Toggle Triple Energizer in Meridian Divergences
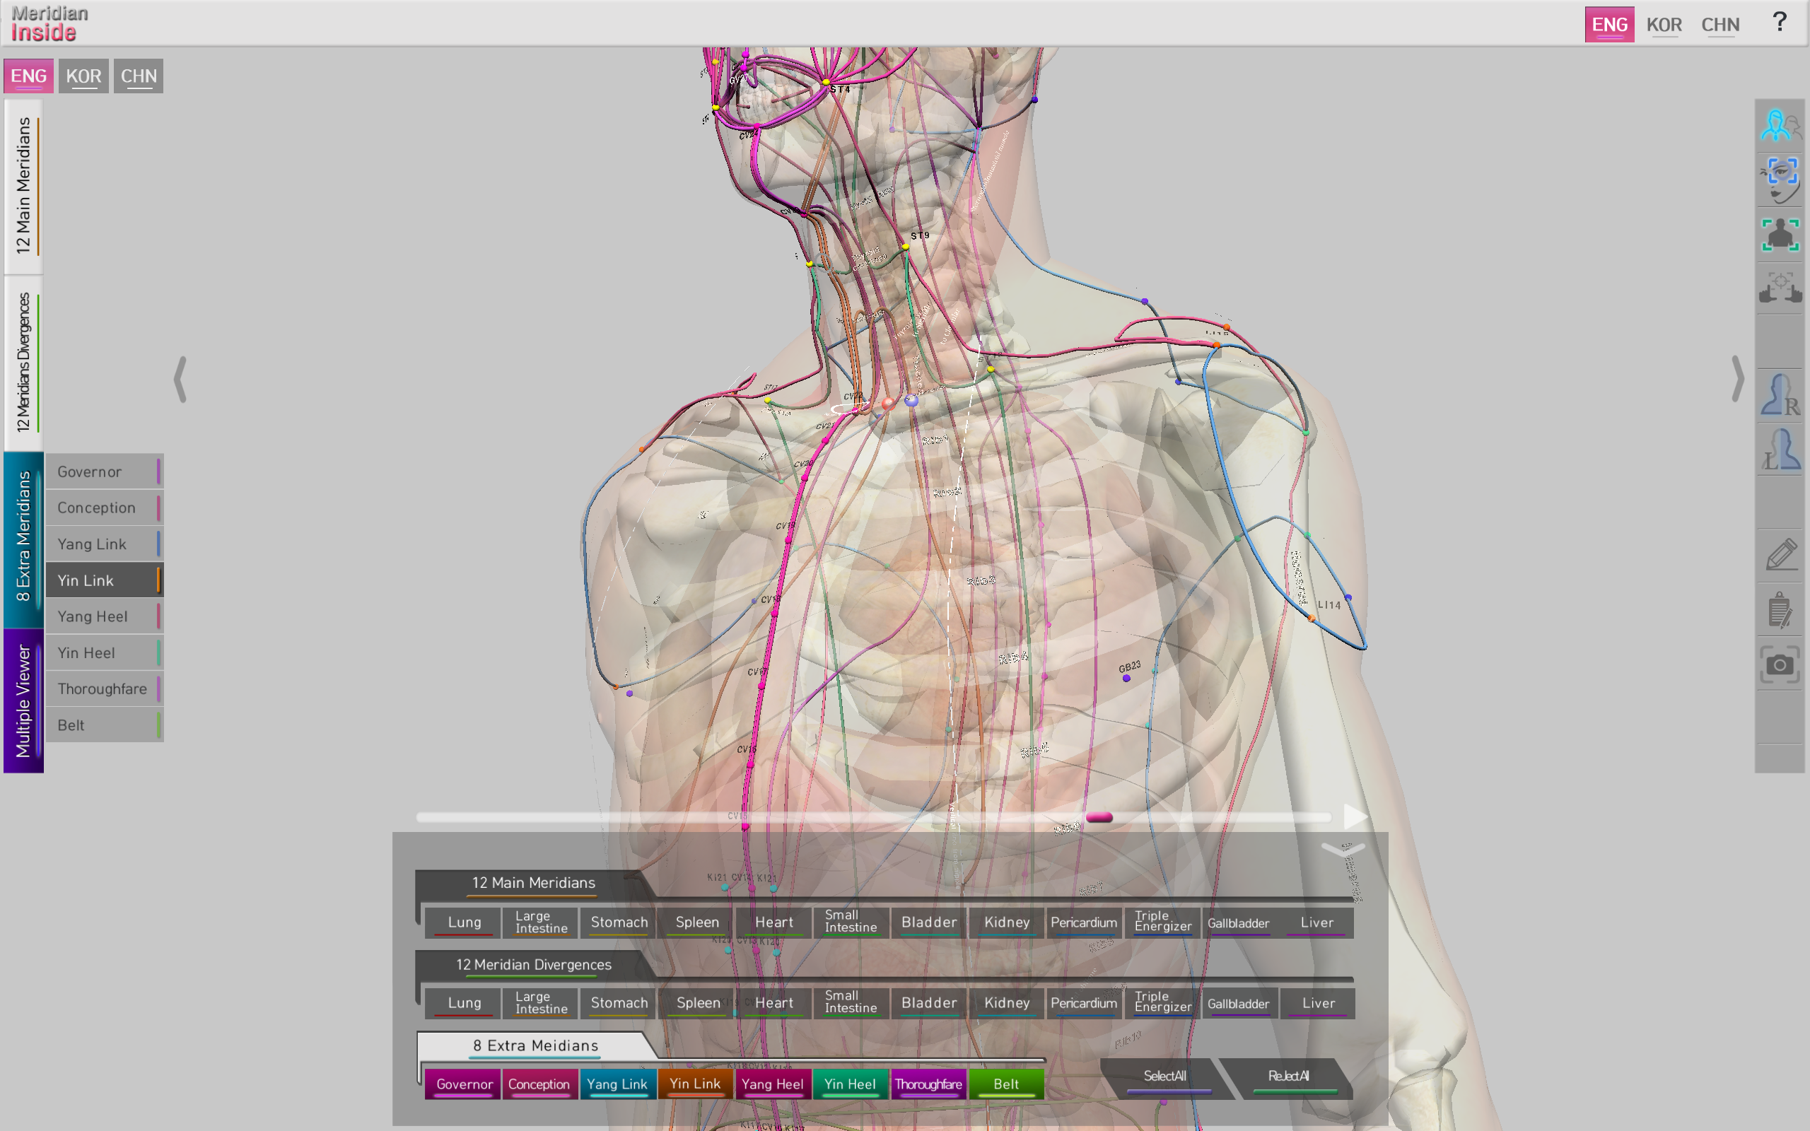The height and width of the screenshot is (1131, 1810). [1162, 1003]
